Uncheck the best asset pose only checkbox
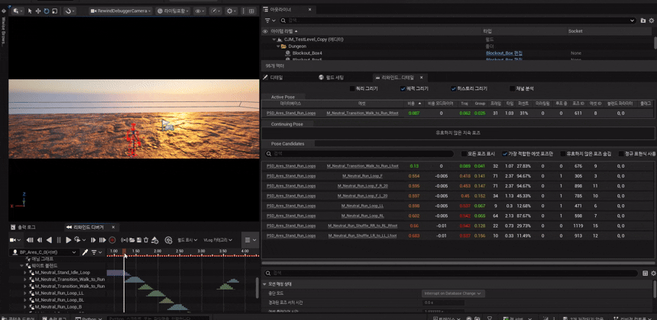The width and height of the screenshot is (657, 320). pyautogui.click(x=505, y=154)
